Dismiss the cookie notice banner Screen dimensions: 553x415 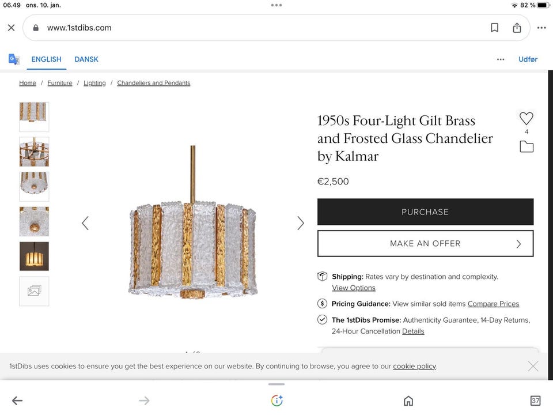[x=533, y=366]
